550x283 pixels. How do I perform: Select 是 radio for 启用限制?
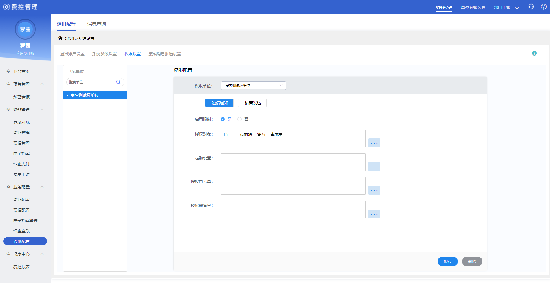[223, 119]
